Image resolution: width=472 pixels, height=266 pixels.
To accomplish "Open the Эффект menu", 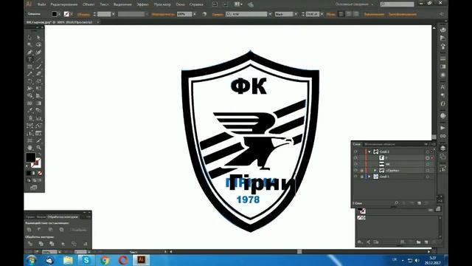I will tap(142, 4).
